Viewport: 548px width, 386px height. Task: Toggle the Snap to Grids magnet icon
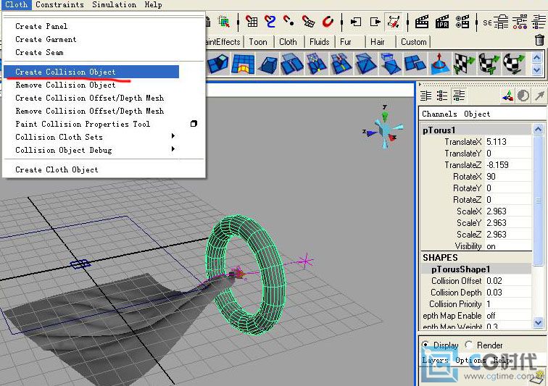pos(252,22)
